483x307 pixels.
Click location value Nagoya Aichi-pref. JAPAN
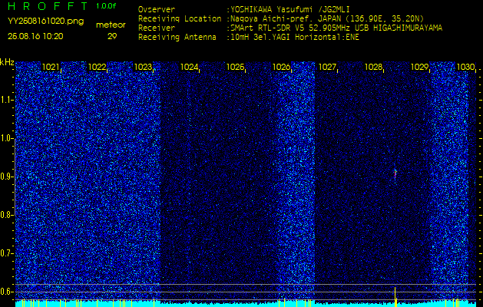286,18
